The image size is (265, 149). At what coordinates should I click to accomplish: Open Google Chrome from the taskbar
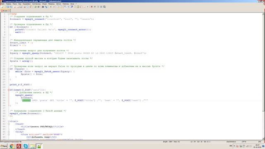tap(12, 146)
